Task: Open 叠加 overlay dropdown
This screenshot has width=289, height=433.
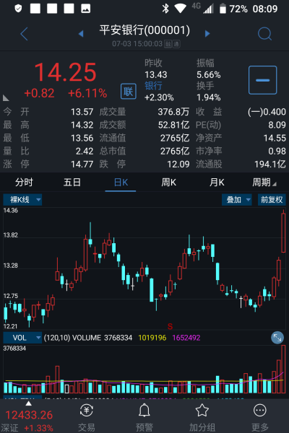Action: (x=237, y=200)
